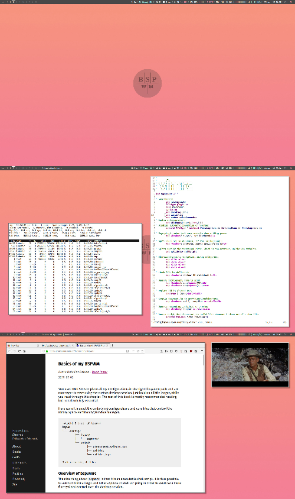The image size is (295, 499).
Task: Close the first browser tab
Action: coord(38,345)
